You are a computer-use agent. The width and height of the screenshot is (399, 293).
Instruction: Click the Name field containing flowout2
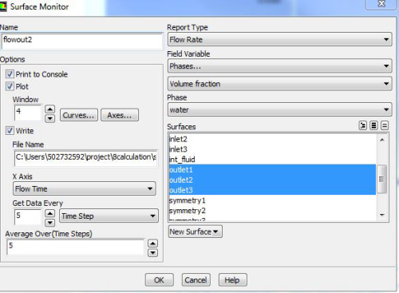click(x=82, y=42)
